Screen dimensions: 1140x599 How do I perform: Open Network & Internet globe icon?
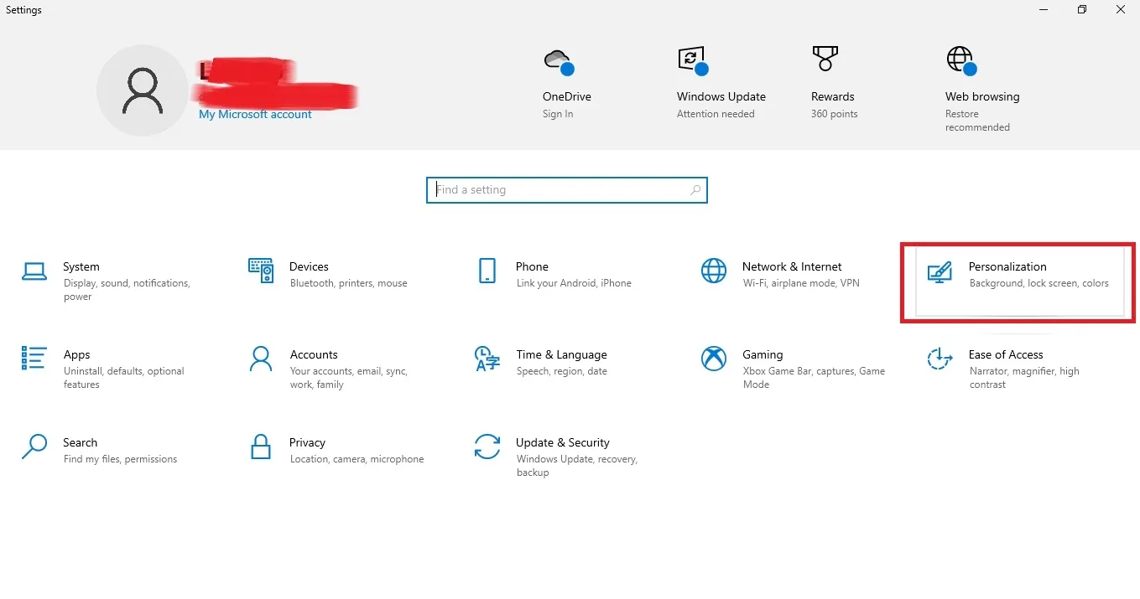click(x=714, y=271)
